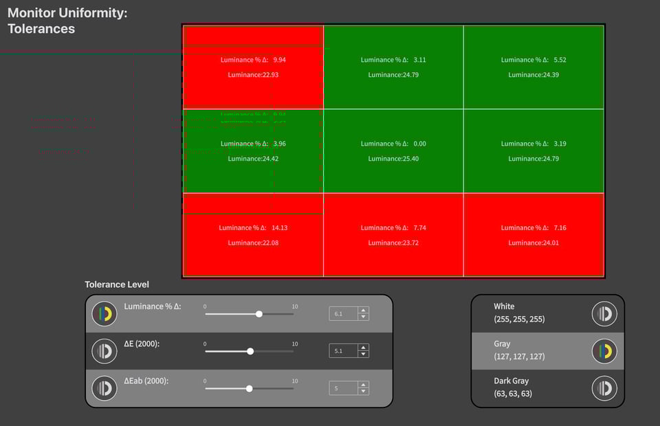Select the green zone with luminance 24.79 and Δ 3.11

coord(393,67)
